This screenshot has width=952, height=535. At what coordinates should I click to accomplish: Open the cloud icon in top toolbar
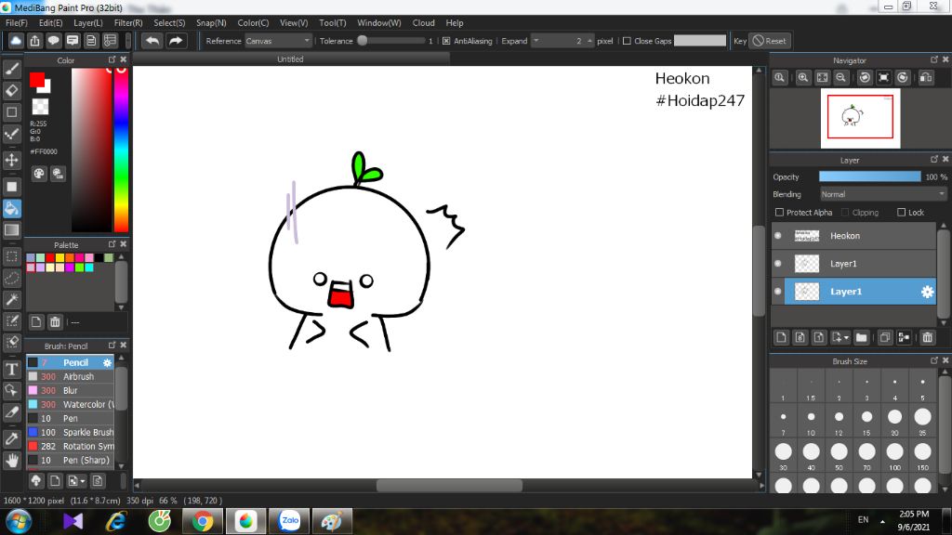[x=16, y=41]
